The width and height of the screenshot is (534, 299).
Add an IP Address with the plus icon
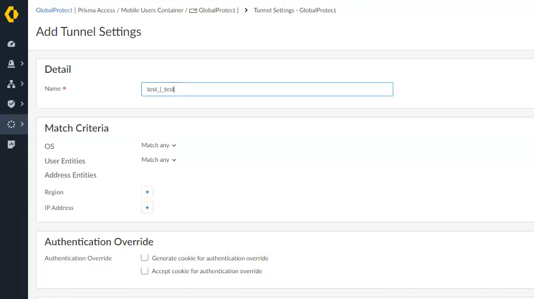click(147, 208)
